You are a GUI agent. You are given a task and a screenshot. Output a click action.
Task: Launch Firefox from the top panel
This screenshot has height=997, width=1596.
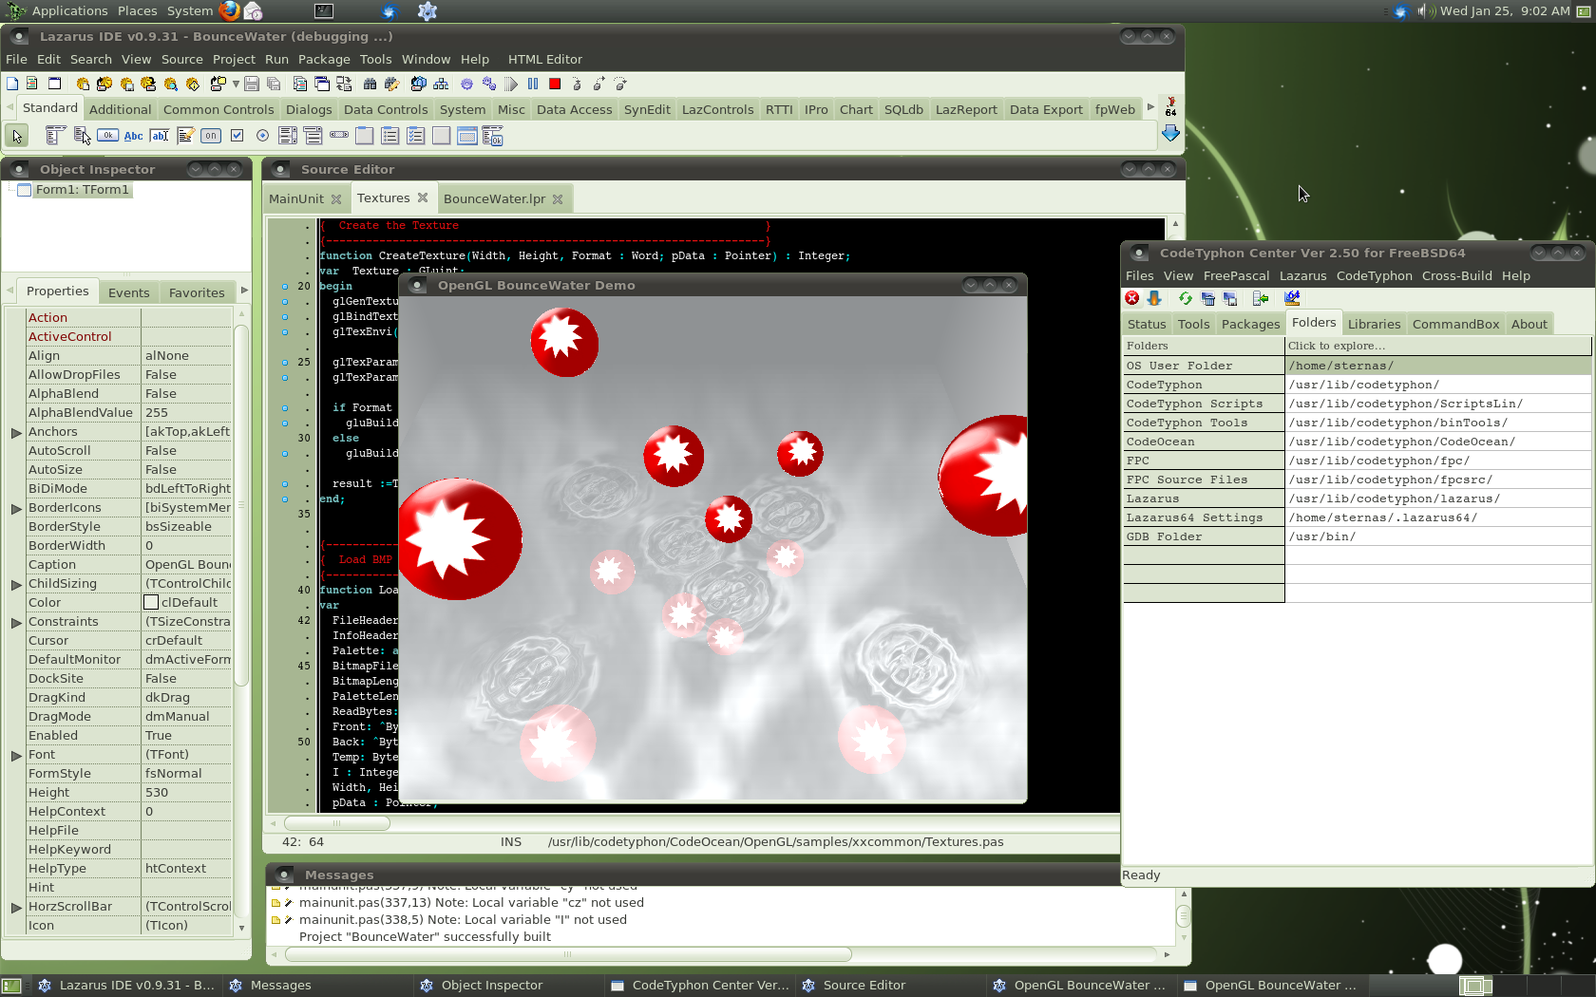point(230,11)
